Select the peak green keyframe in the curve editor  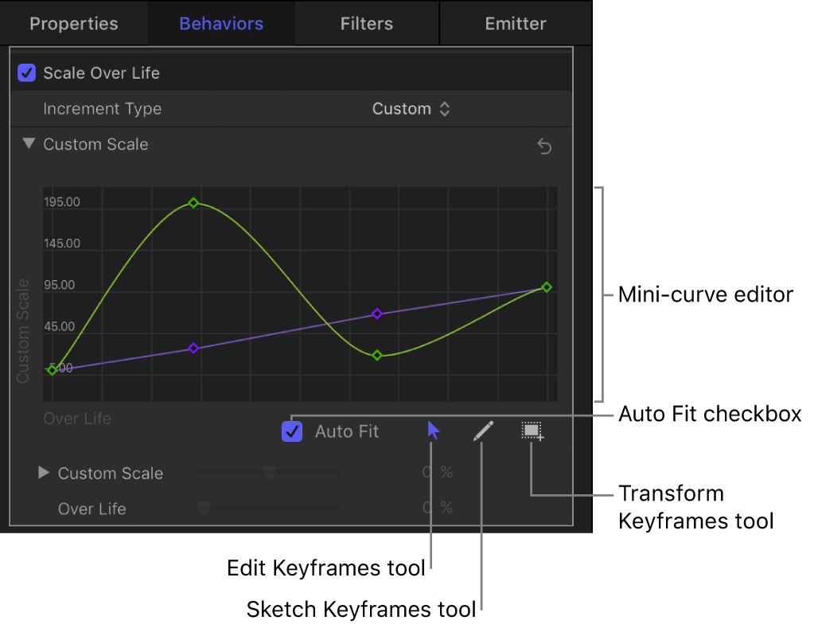coord(193,203)
